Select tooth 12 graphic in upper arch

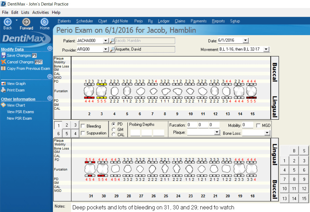point(215,91)
